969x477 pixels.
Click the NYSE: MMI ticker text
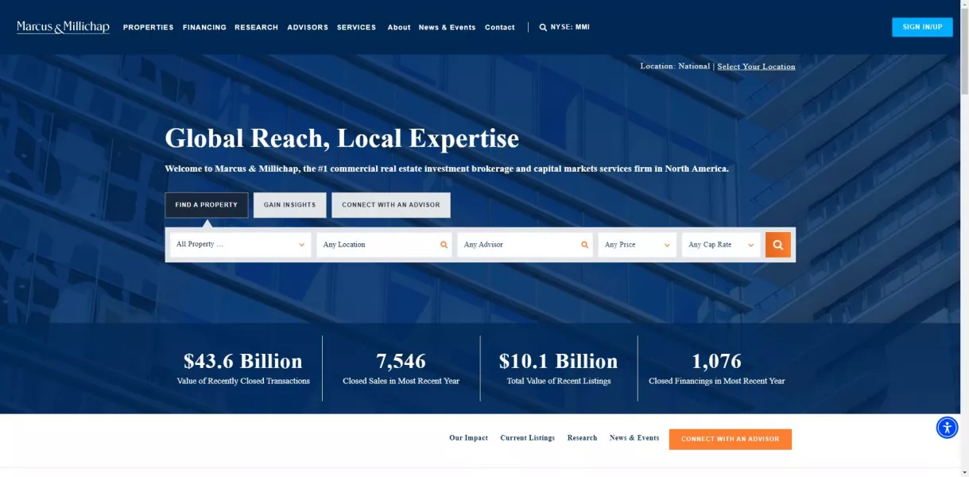pos(570,27)
